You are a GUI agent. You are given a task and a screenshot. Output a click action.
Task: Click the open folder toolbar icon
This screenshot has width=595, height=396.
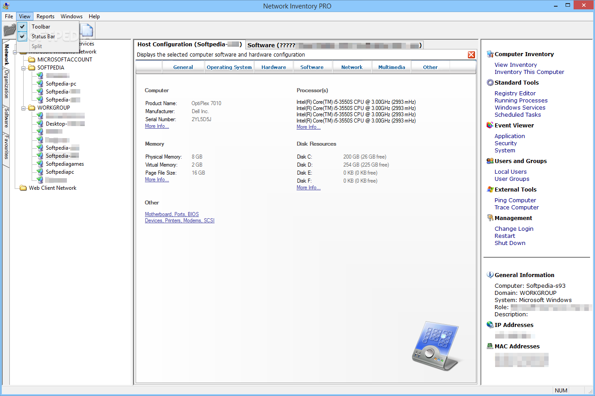click(x=9, y=30)
